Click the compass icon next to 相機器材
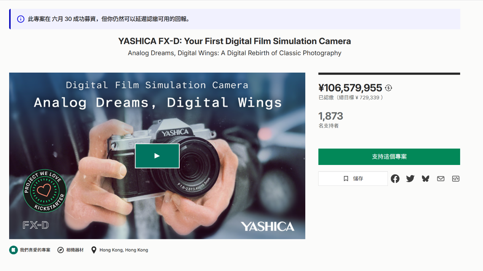 [x=61, y=250]
